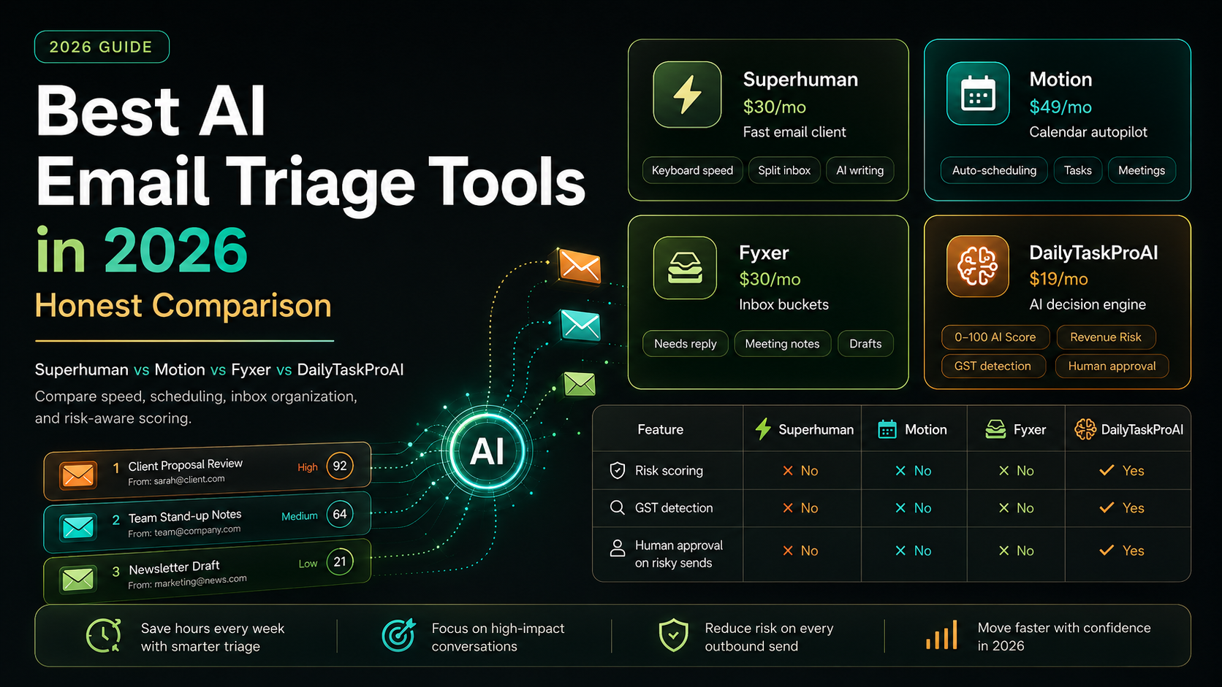The image size is (1222, 687).
Task: Click the shield icon beside Risk scoring
Action: pos(618,470)
